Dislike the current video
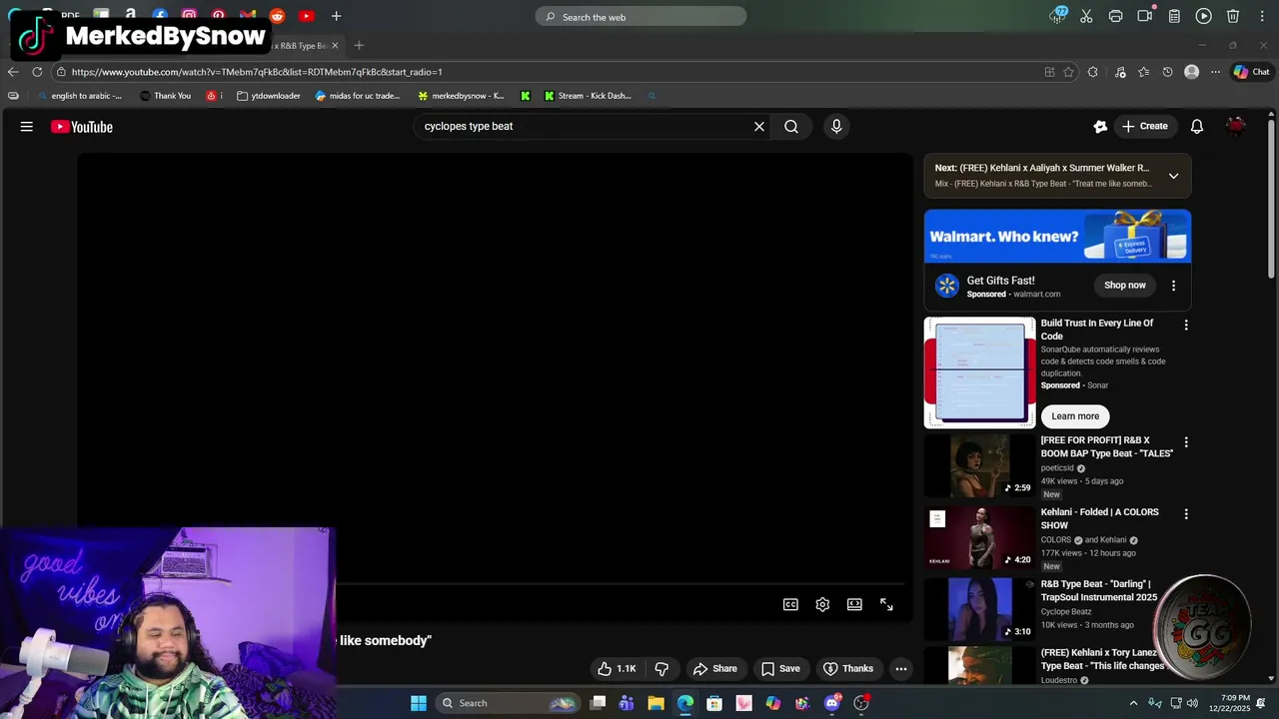 click(661, 669)
